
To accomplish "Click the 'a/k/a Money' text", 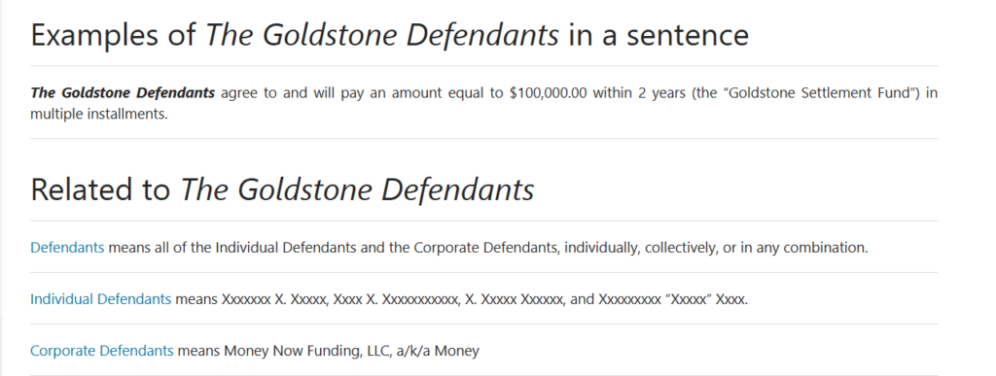I will pyautogui.click(x=438, y=350).
